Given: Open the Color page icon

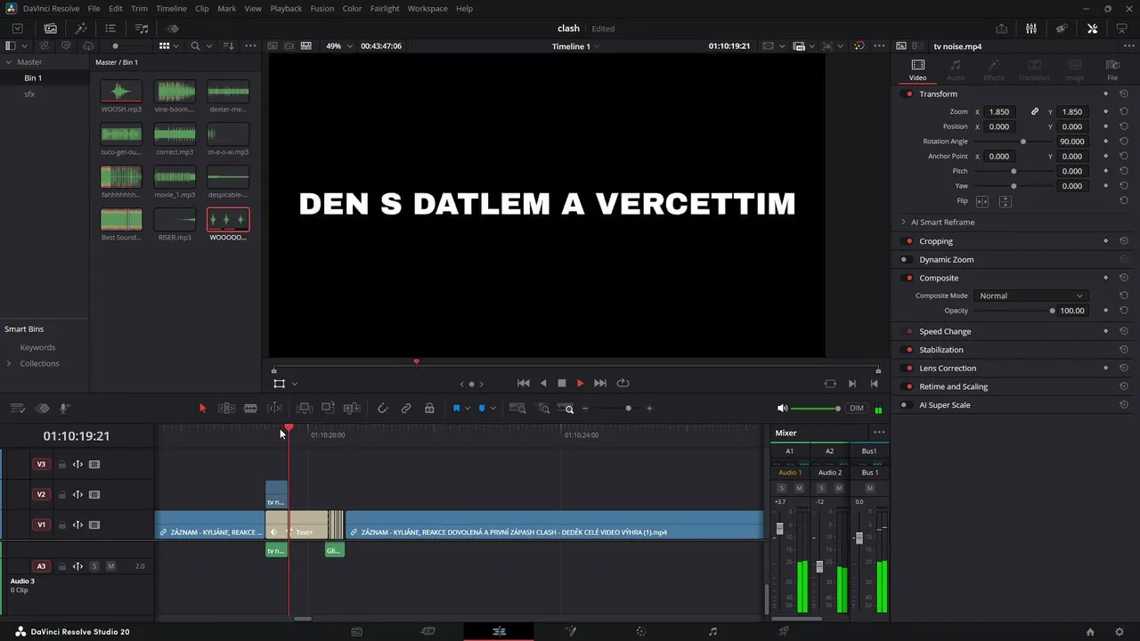Looking at the screenshot, I should click(640, 631).
